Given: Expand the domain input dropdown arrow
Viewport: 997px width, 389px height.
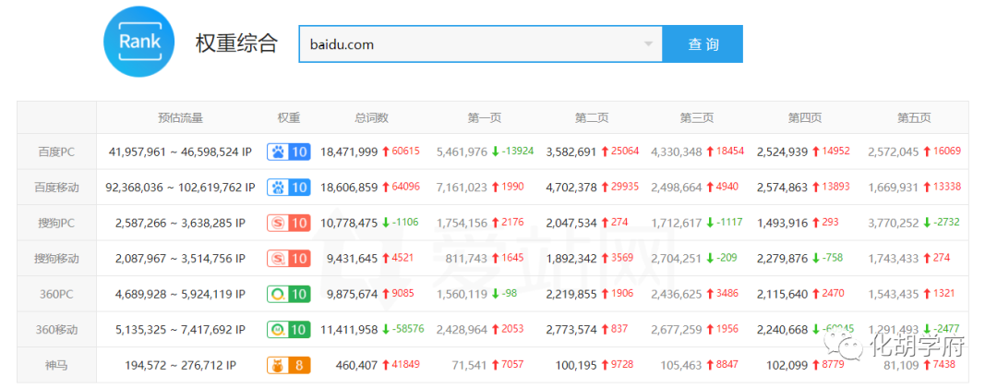Looking at the screenshot, I should [648, 44].
